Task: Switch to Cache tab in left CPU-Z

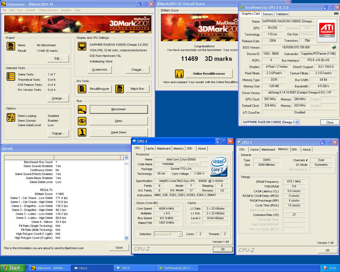Action: (150, 148)
